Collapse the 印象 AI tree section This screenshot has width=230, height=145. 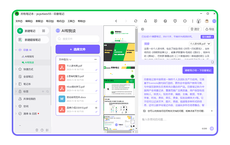click(x=16, y=50)
